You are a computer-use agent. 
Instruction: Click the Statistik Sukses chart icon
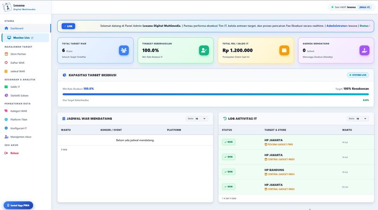pos(6,95)
